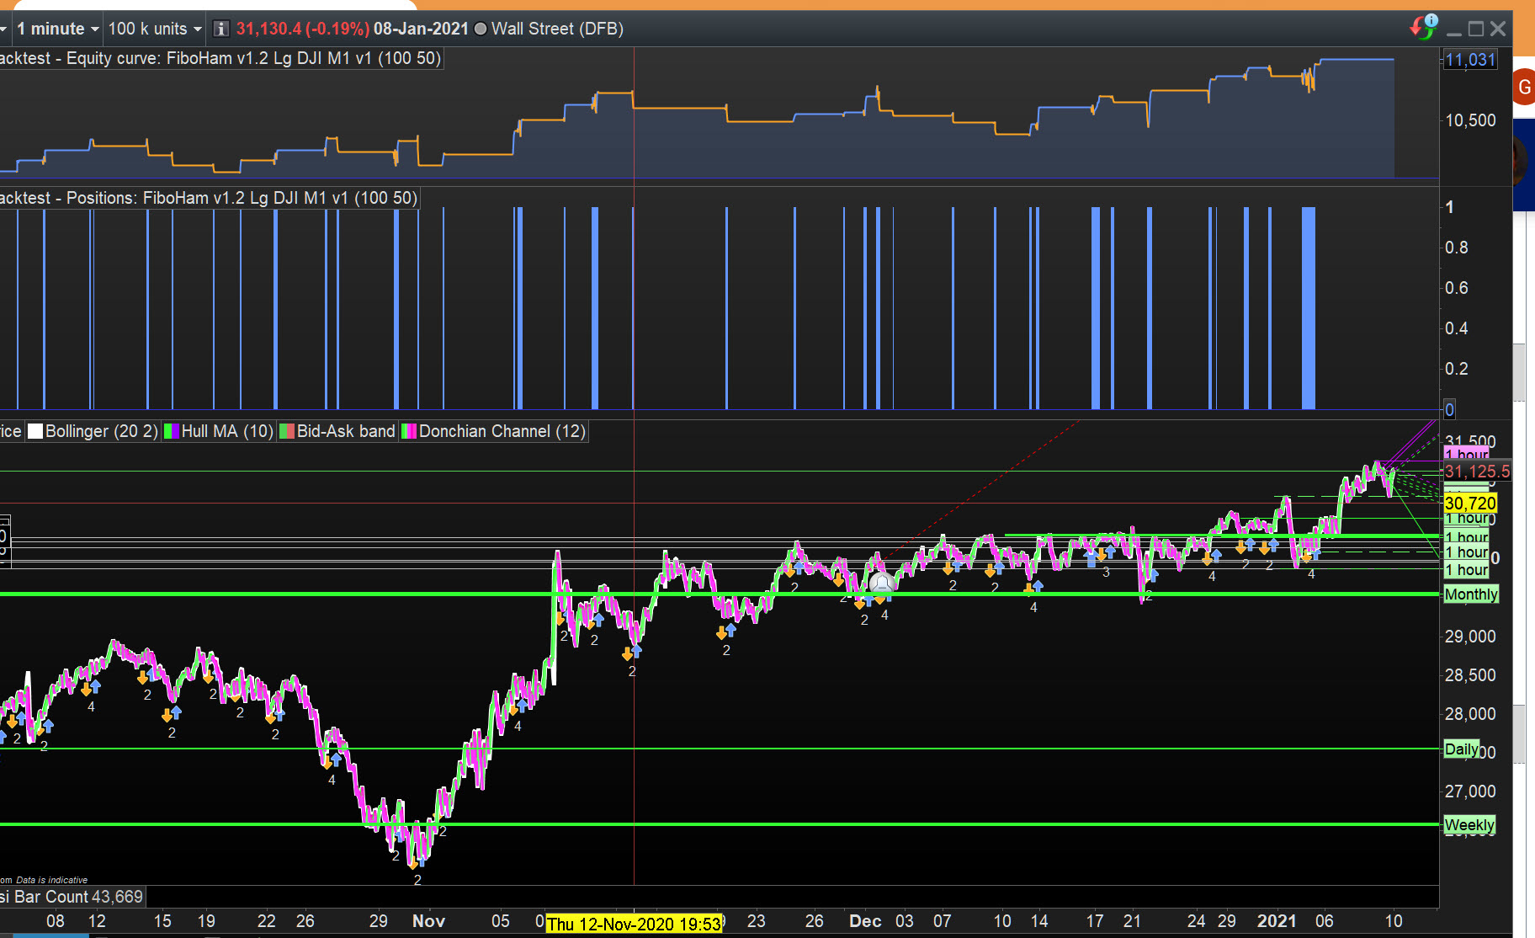Open the Bollinger (20 2) indicator label
Image resolution: width=1535 pixels, height=938 pixels.
coord(102,431)
